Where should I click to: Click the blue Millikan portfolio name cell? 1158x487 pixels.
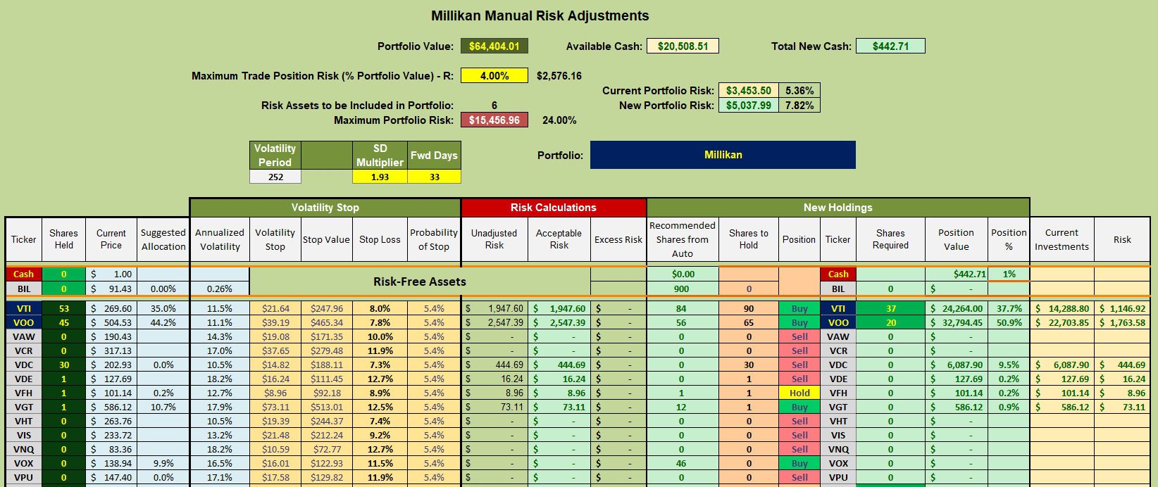pos(723,155)
